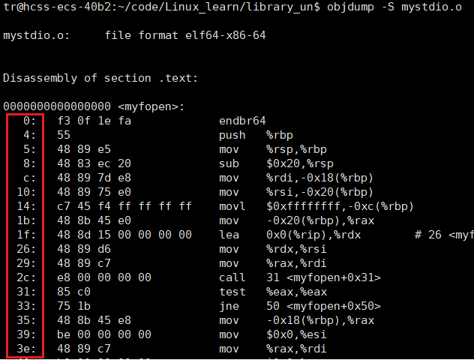Viewport: 474px width, 360px height.
Task: Click the <myfopen> function label
Action: tap(151, 106)
